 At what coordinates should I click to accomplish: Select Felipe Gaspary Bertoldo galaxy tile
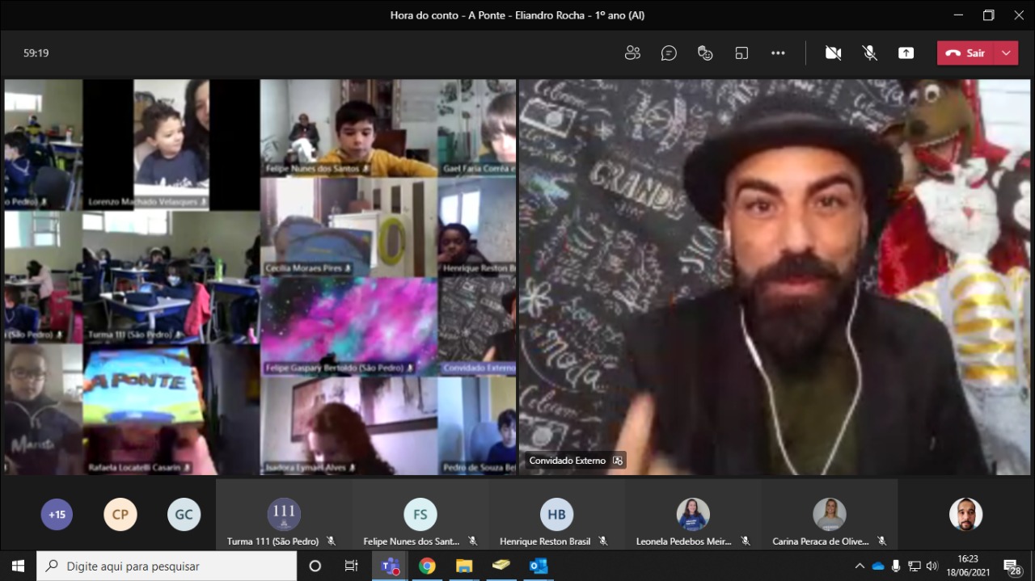(x=349, y=326)
